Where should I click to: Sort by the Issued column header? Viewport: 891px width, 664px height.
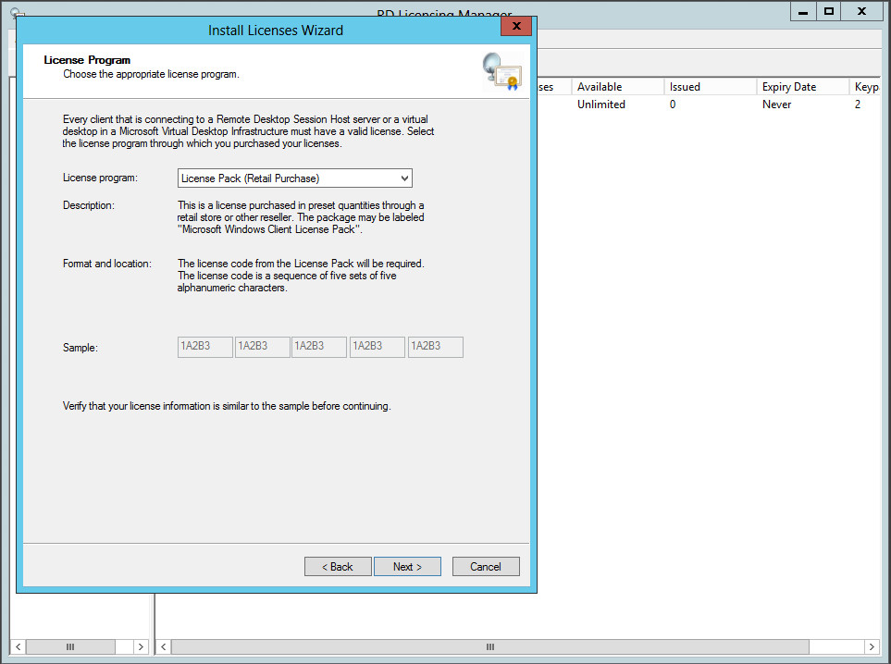pyautogui.click(x=711, y=87)
